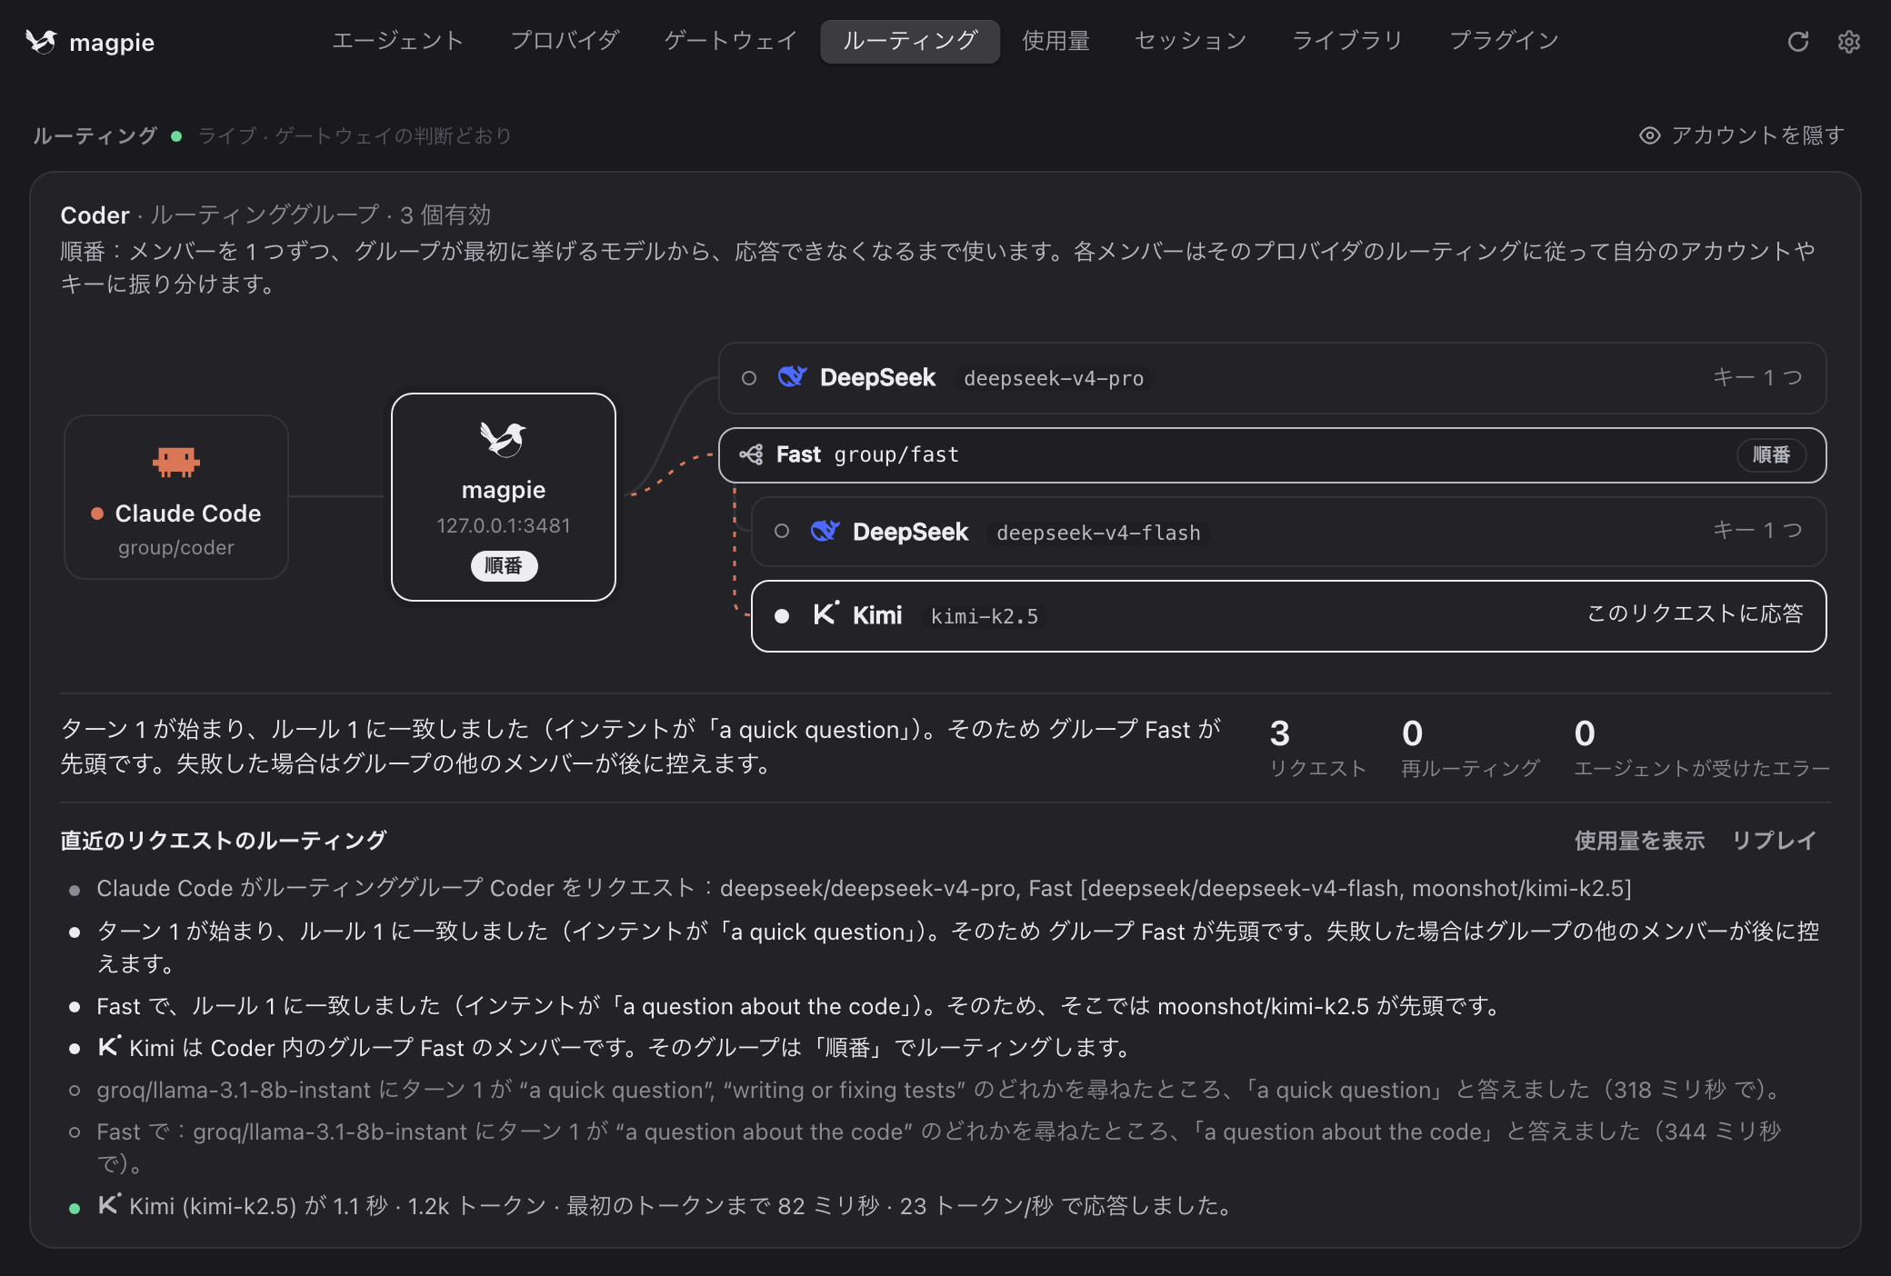Switch to the ゲートウェイ tab
The height and width of the screenshot is (1276, 1891).
tap(731, 41)
